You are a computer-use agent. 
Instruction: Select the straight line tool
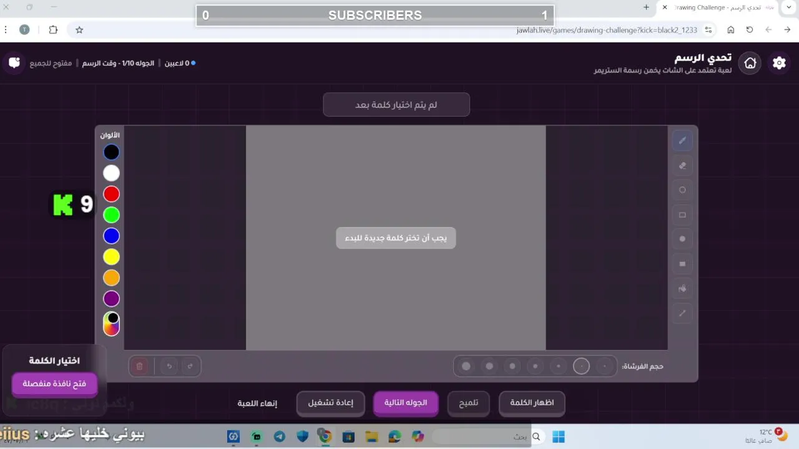[x=682, y=313]
